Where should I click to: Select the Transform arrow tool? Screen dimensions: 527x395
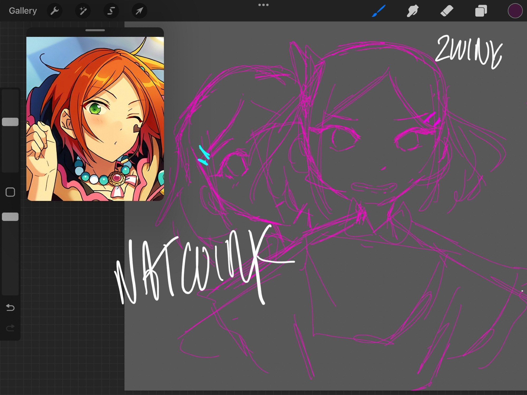coord(139,11)
